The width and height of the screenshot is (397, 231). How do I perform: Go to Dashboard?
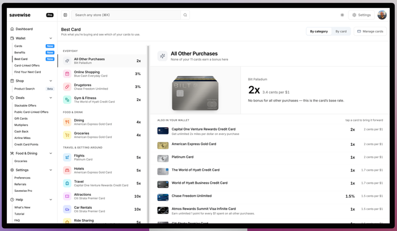click(24, 29)
